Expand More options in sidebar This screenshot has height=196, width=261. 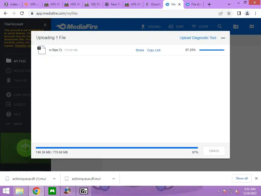pos(14,124)
